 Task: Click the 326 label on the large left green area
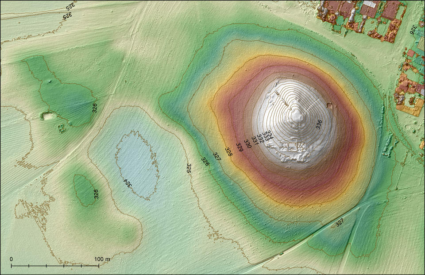point(95,108)
